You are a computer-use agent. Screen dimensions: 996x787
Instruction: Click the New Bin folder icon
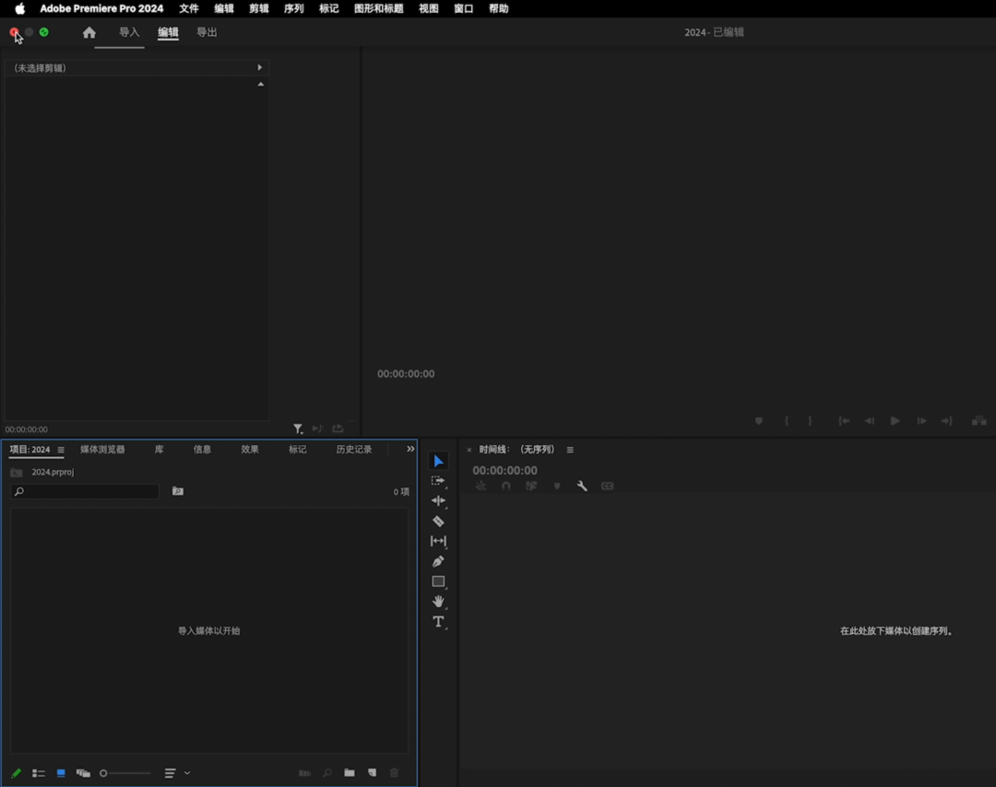pyautogui.click(x=350, y=772)
